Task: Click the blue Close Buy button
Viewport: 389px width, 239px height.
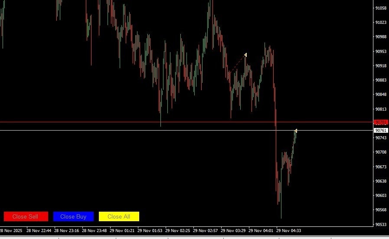Action: pos(73,216)
